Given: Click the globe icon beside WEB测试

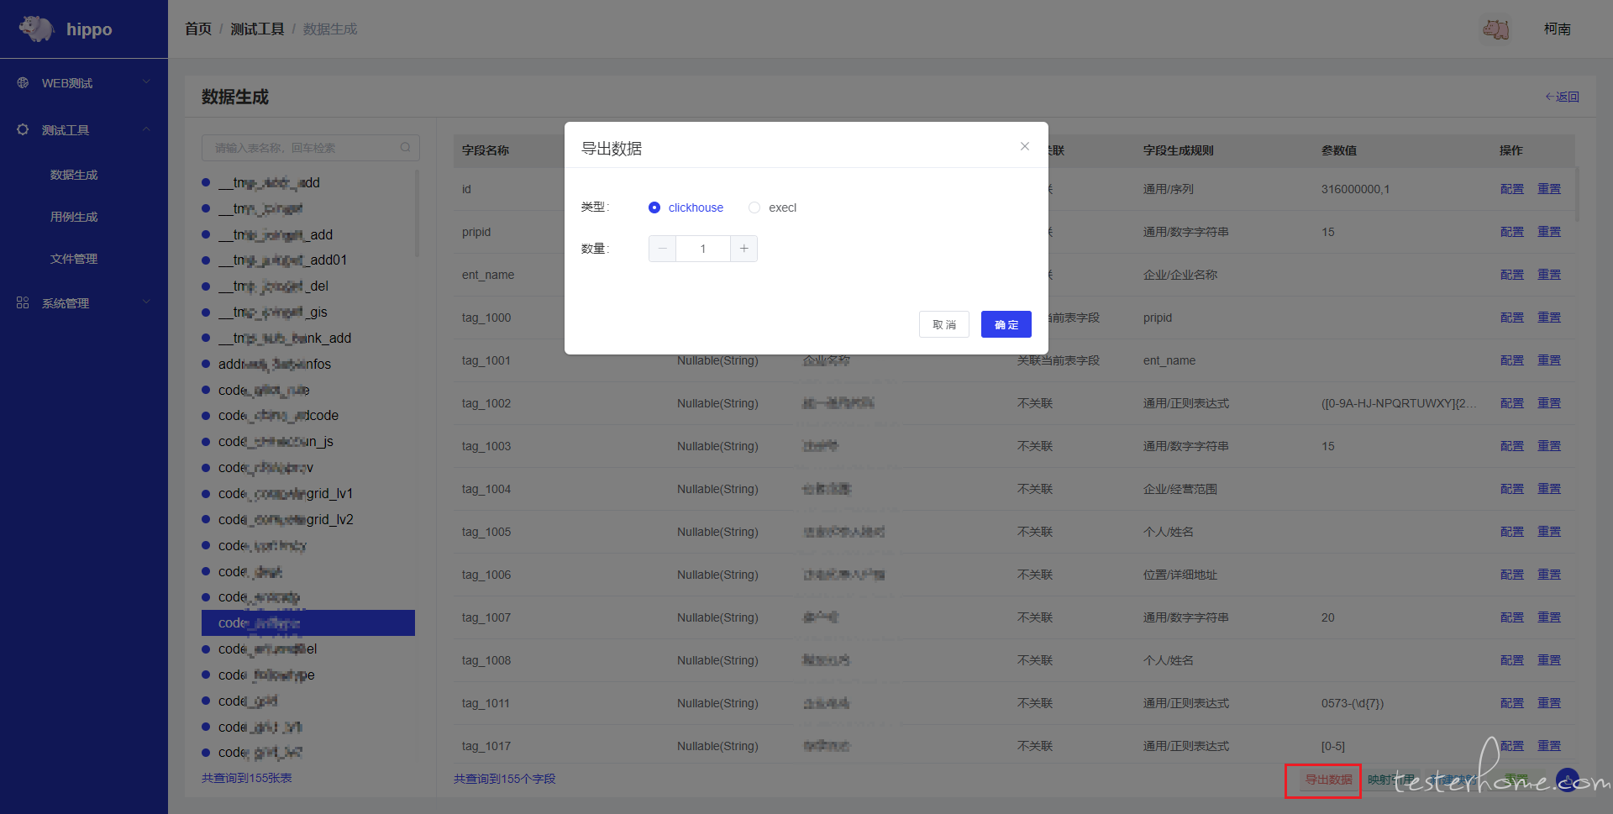Looking at the screenshot, I should (23, 82).
